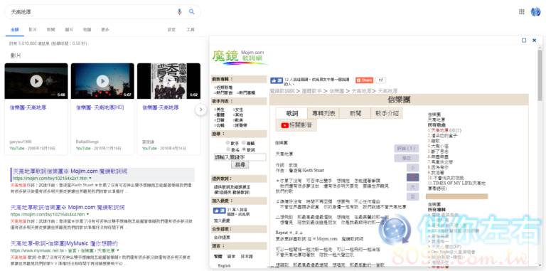Open 相關影音 YouTube button

(x=296, y=125)
